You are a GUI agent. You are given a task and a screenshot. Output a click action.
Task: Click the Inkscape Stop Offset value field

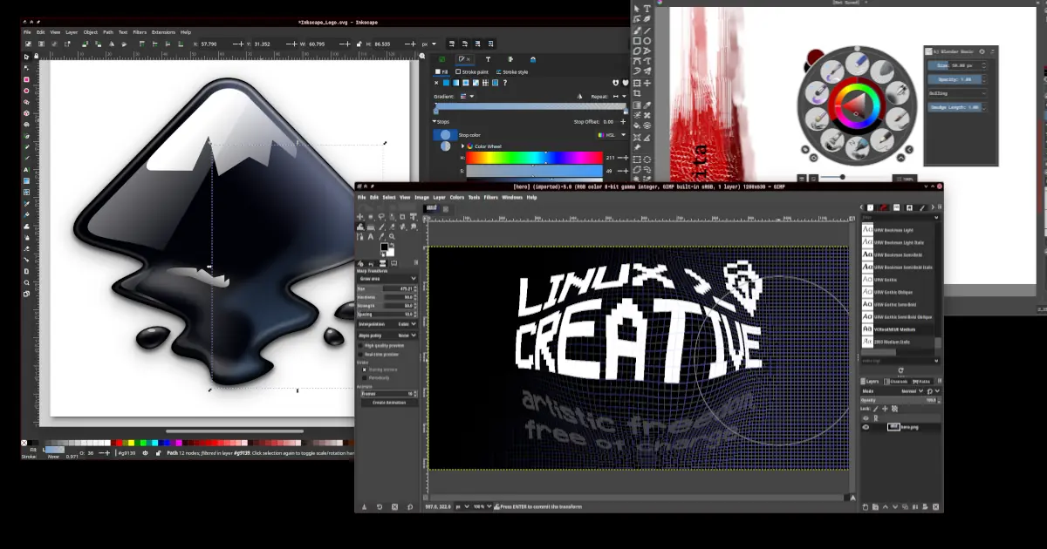tap(608, 122)
